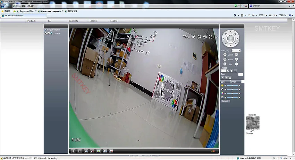This screenshot has width=295, height=160.
Task: Go back with browser back button
Action: click(2, 6)
